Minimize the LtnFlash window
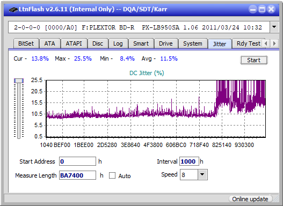This screenshot has height=206, width=283. click(253, 9)
